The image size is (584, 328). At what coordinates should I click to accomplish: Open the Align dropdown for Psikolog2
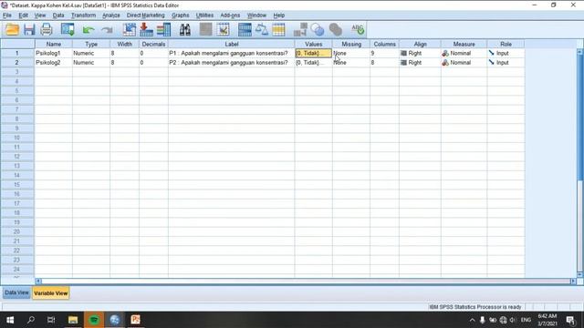click(420, 63)
